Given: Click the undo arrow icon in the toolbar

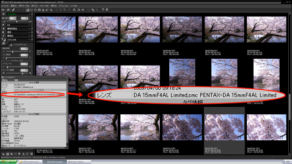Looking at the screenshot, I should [x=19, y=10].
